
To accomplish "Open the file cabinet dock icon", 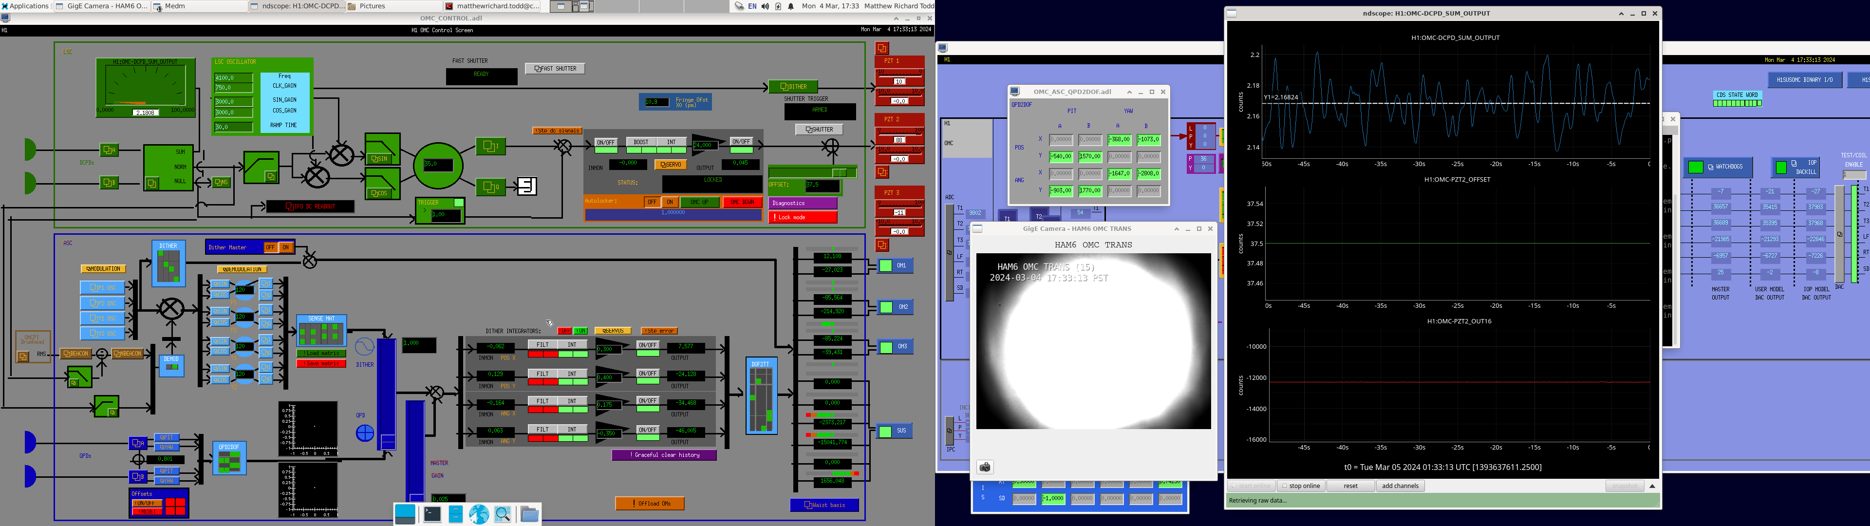I will coord(456,514).
